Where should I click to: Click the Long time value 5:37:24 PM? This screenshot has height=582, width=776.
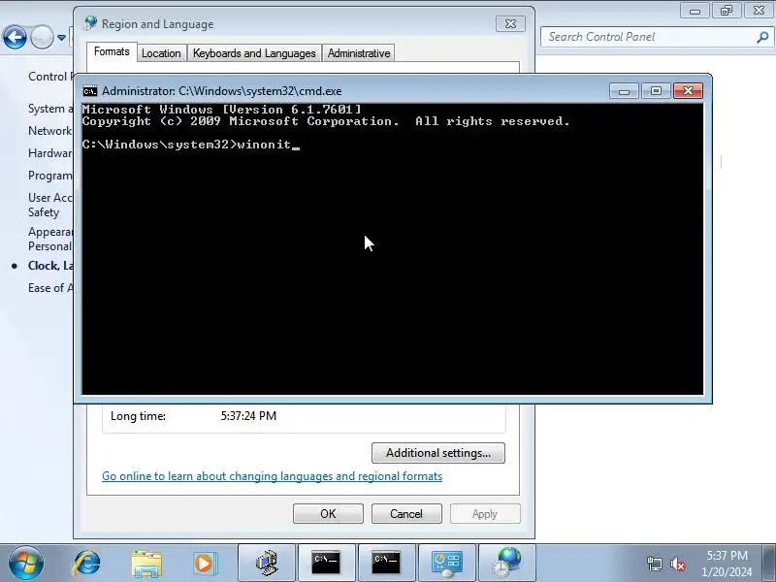click(x=248, y=416)
